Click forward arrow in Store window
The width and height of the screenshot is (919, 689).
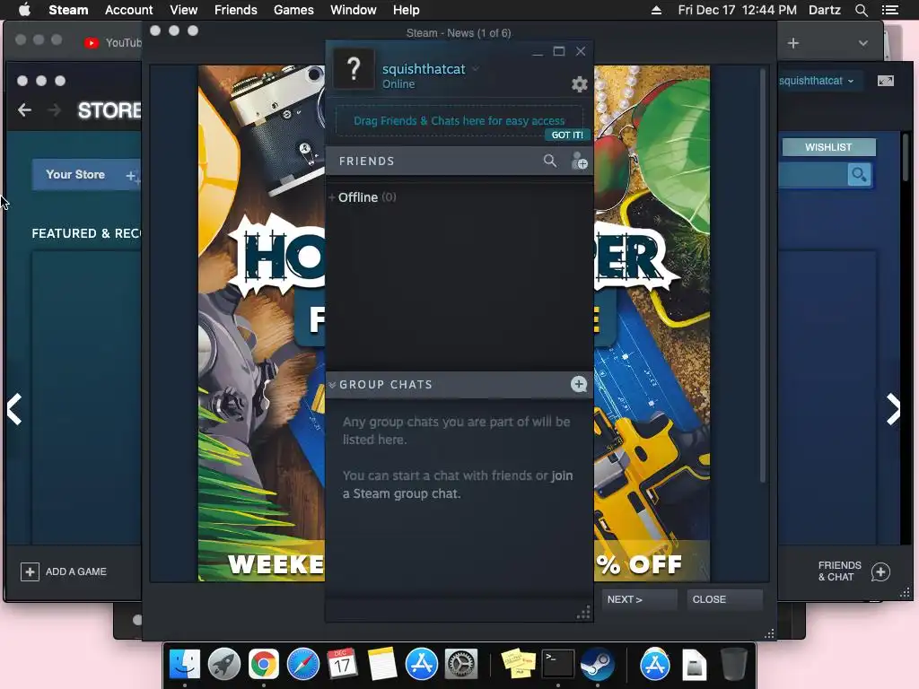pyautogui.click(x=54, y=109)
